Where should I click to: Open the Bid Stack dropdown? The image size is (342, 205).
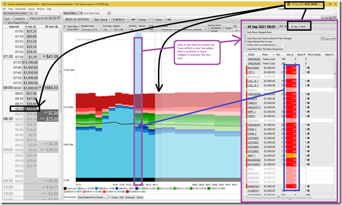pos(102,19)
